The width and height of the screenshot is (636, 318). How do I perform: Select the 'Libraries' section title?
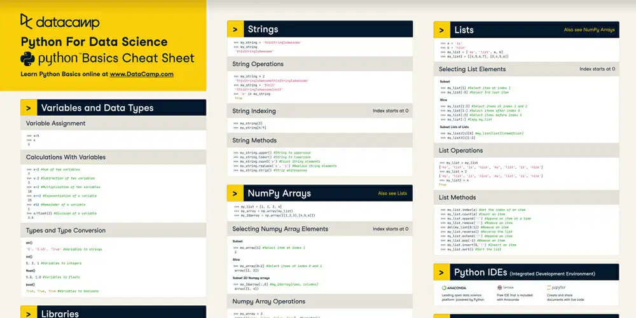pos(60,314)
